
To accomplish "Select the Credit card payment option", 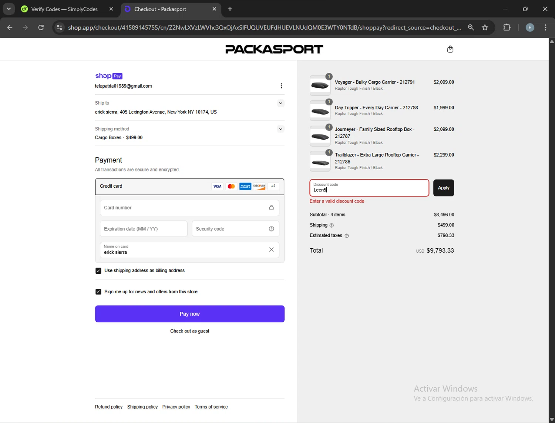I will [189, 186].
